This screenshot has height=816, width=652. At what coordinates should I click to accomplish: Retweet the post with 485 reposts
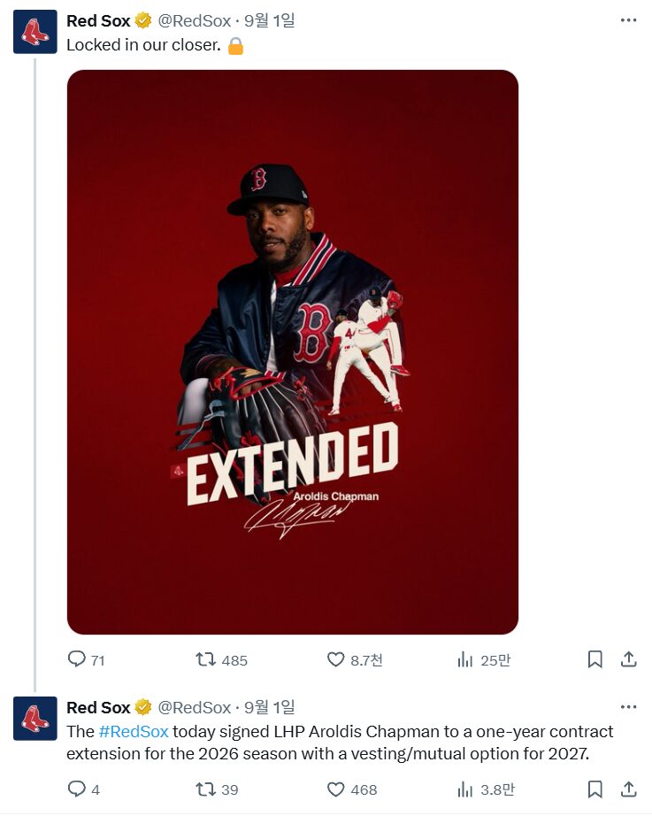(205, 659)
